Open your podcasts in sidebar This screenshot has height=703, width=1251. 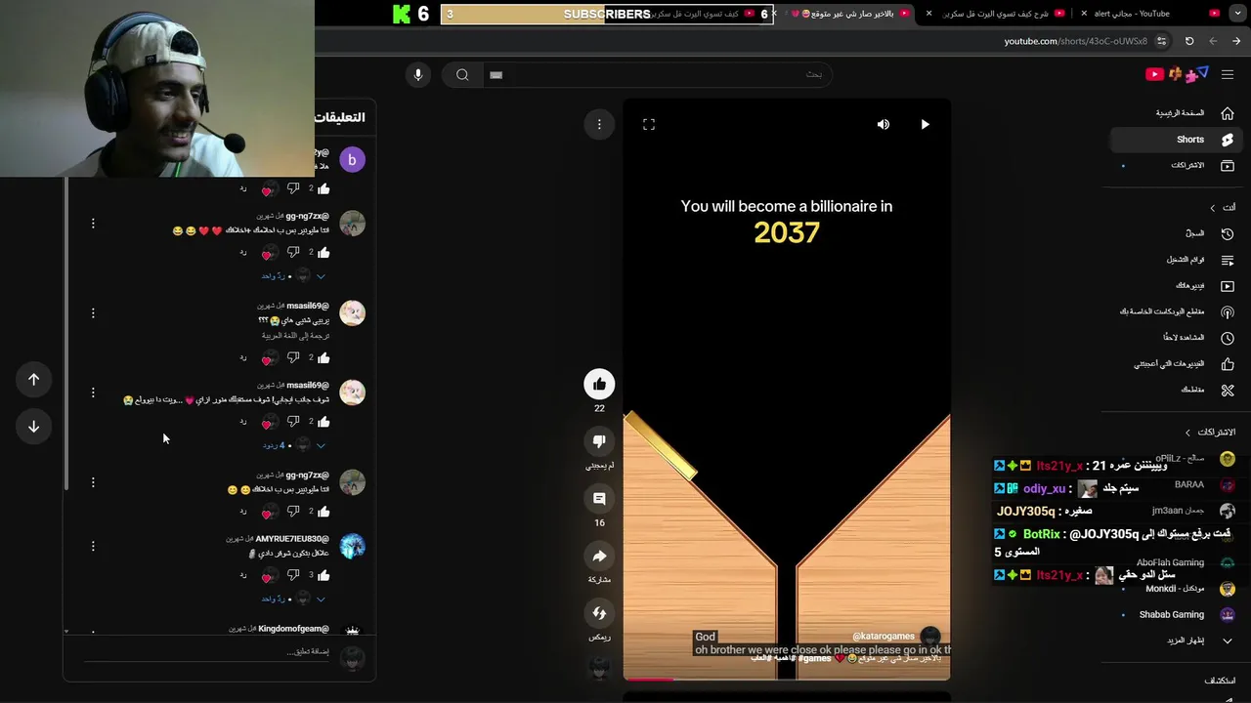click(x=1179, y=311)
